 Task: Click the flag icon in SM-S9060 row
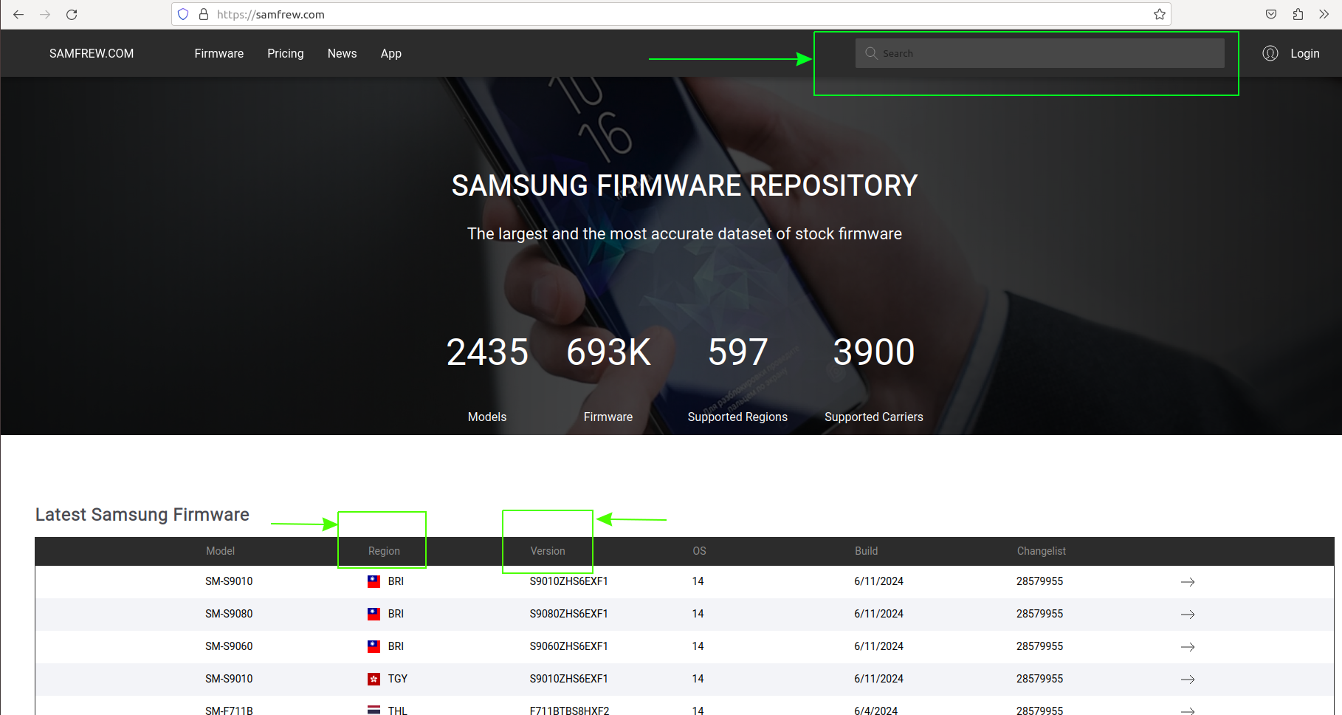coord(374,646)
